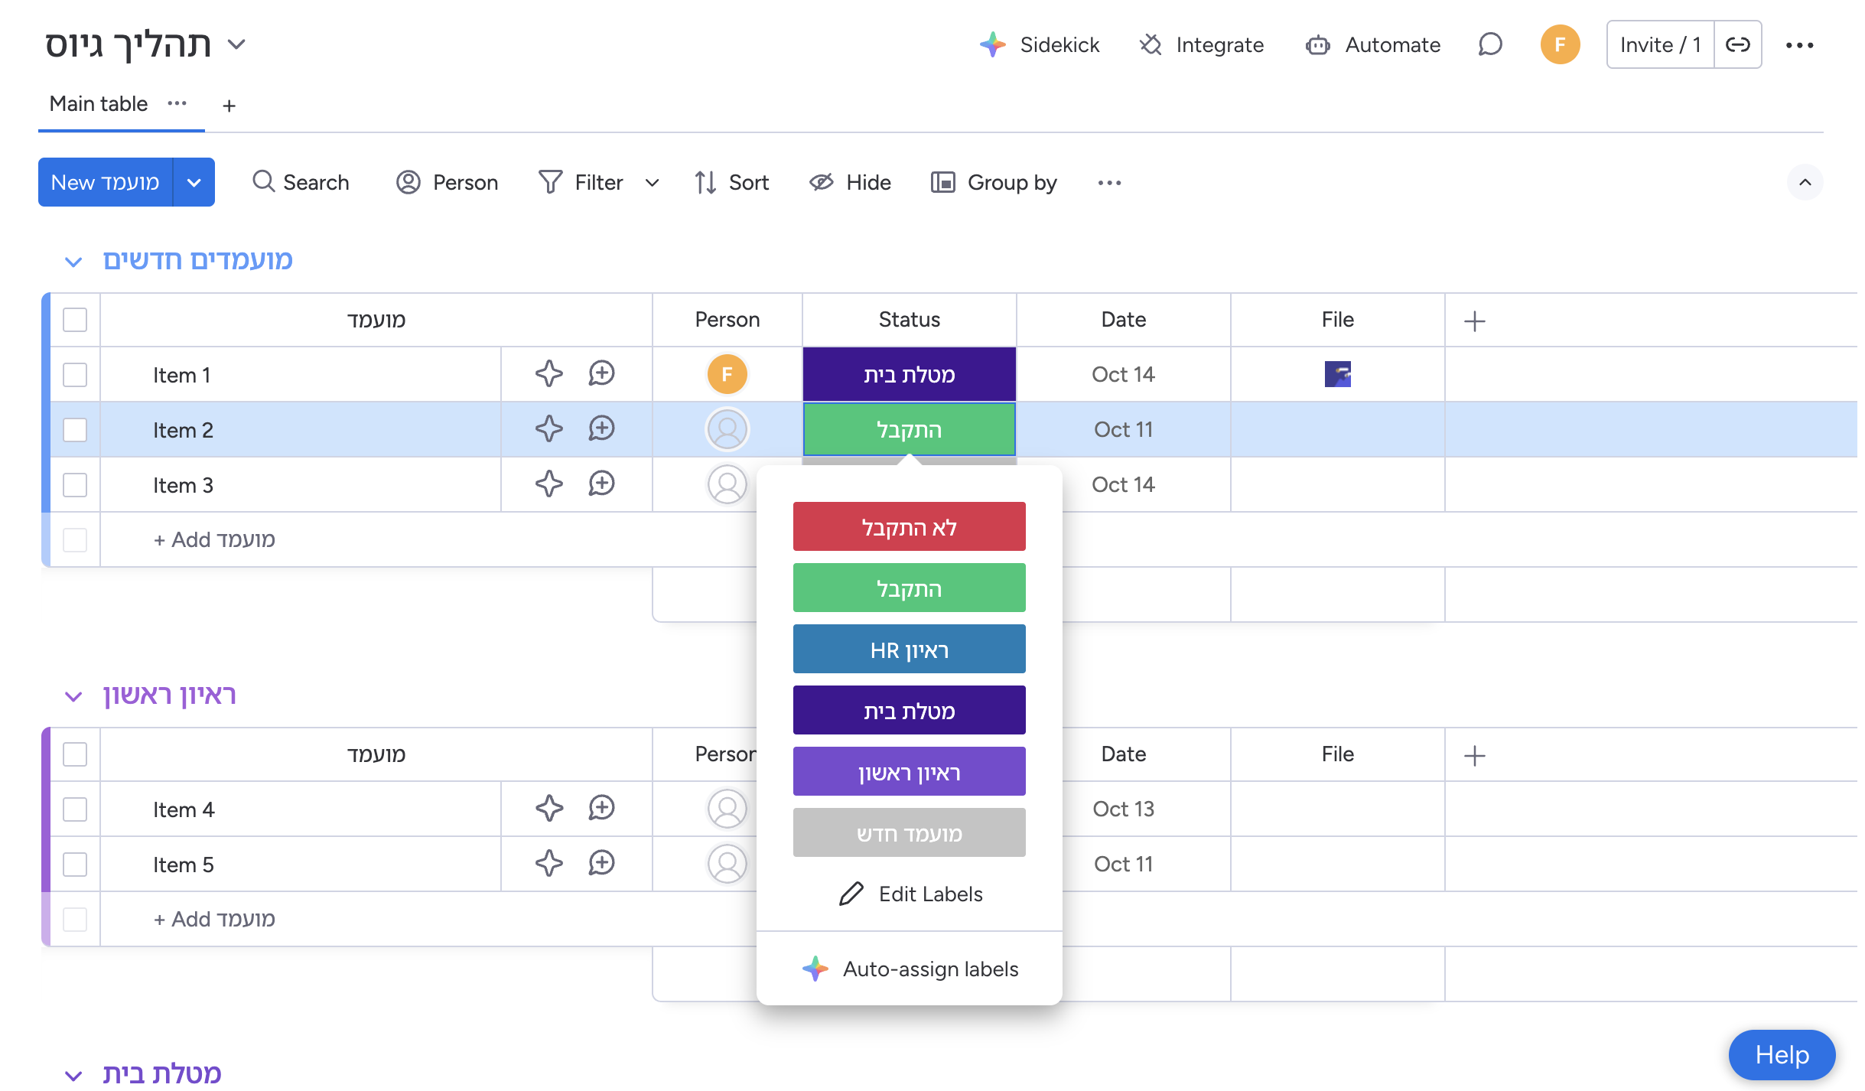Click the AI sparkle icon on Item 3
The image size is (1865, 1091).
click(548, 484)
